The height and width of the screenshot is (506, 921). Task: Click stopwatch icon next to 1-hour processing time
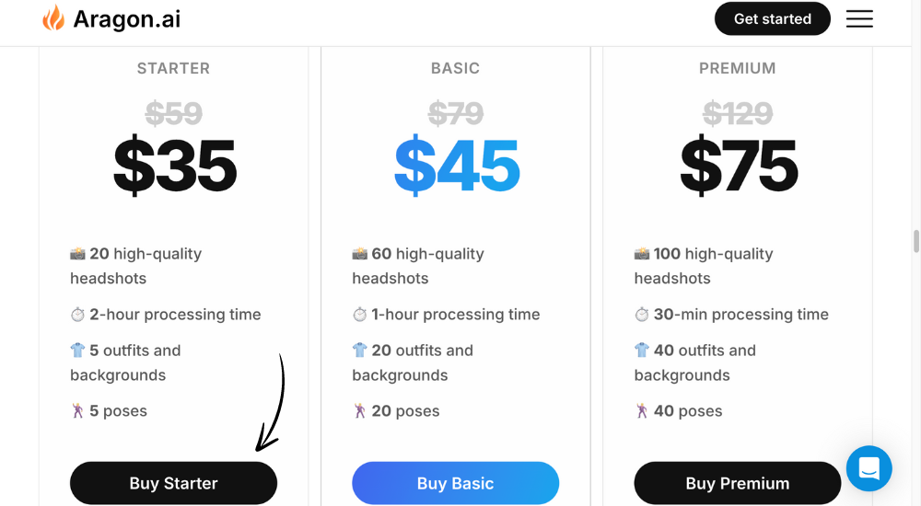[359, 315]
